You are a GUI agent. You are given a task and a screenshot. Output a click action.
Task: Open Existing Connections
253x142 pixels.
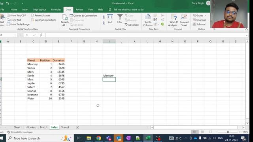click(x=44, y=20)
